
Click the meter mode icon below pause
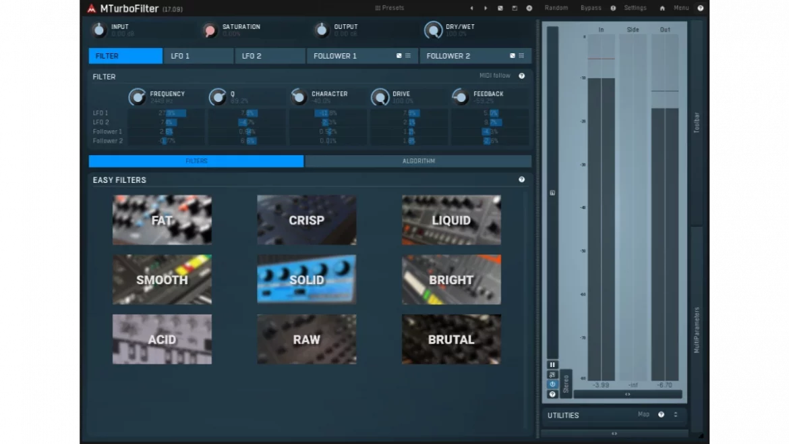[x=552, y=375]
